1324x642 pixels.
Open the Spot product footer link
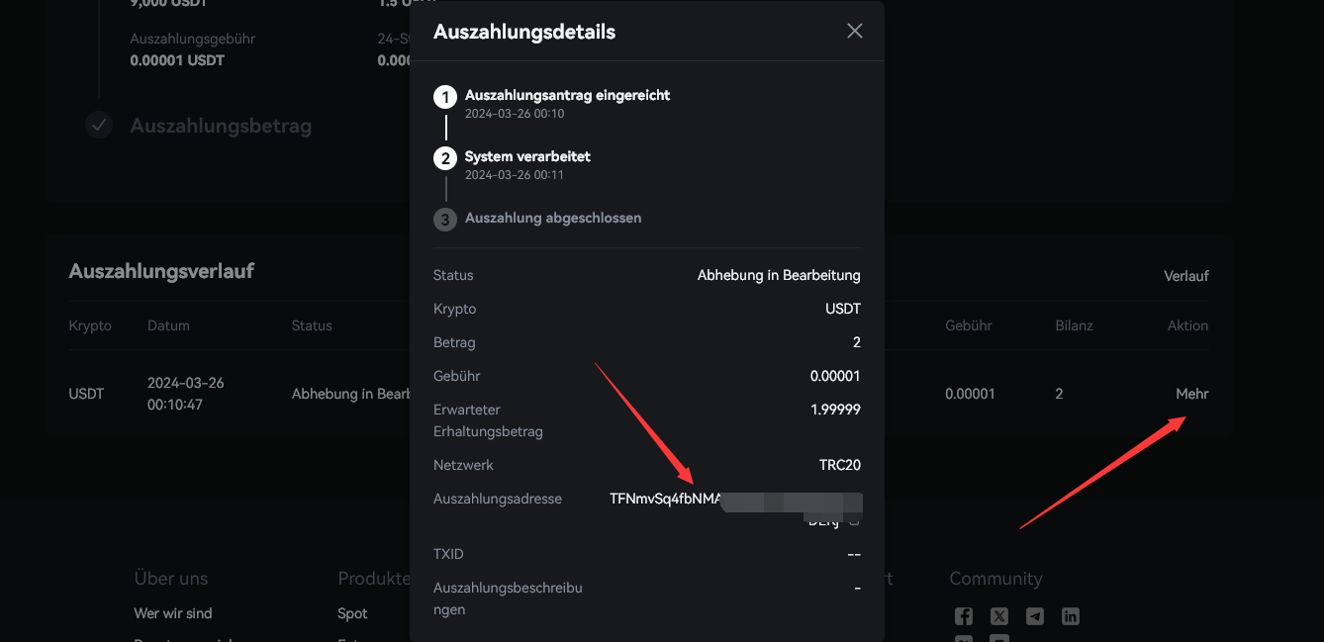coord(352,613)
